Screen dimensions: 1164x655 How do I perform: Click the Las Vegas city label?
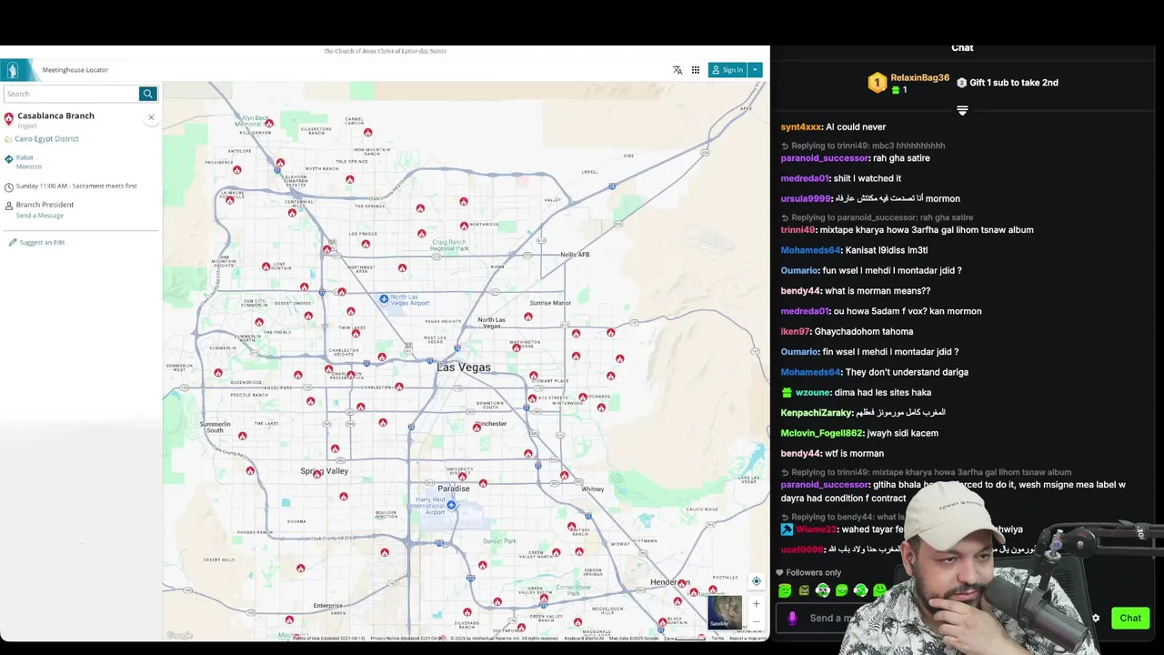click(x=464, y=368)
